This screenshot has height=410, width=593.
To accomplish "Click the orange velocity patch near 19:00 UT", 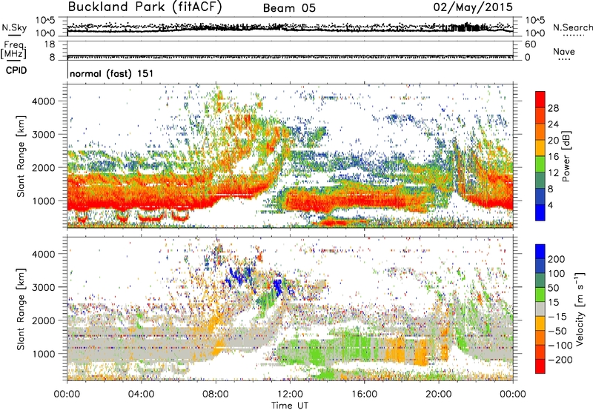I will (420, 351).
